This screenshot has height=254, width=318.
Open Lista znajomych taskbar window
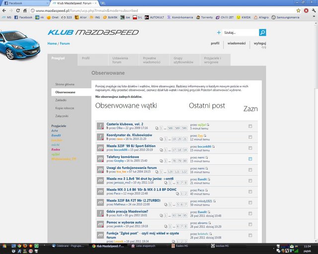[x=144, y=246]
